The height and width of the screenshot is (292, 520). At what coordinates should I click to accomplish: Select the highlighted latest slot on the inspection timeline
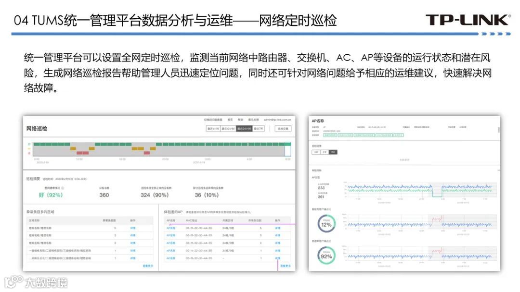[287, 149]
